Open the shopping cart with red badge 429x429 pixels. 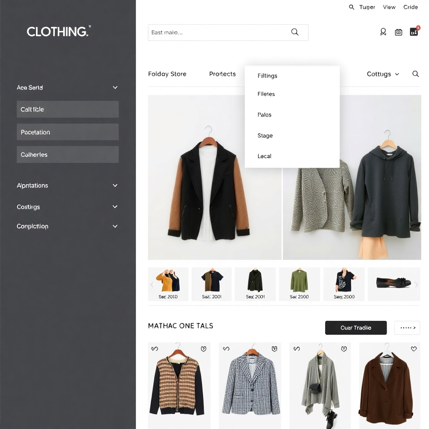click(414, 31)
